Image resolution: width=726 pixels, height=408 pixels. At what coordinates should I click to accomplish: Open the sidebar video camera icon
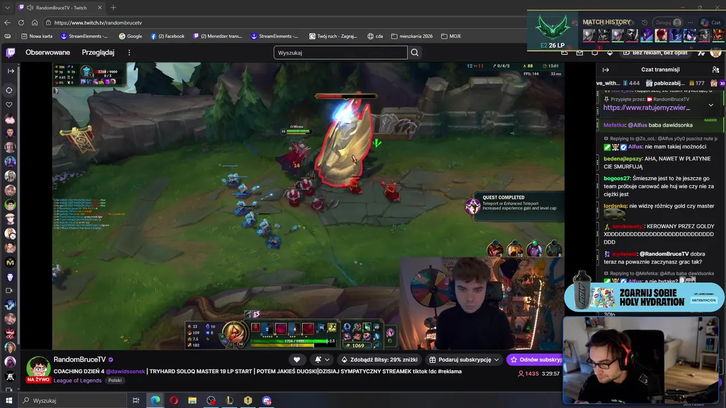pyautogui.click(x=9, y=291)
